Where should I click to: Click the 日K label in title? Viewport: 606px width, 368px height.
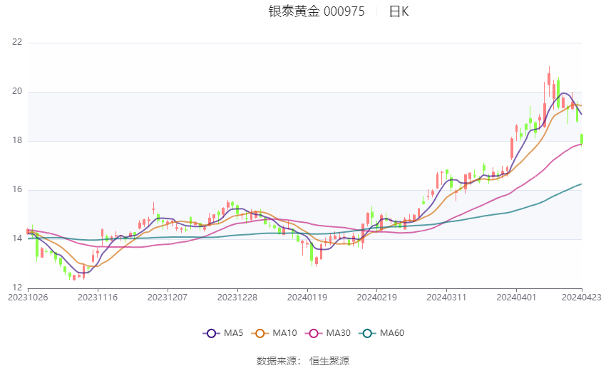click(x=399, y=11)
